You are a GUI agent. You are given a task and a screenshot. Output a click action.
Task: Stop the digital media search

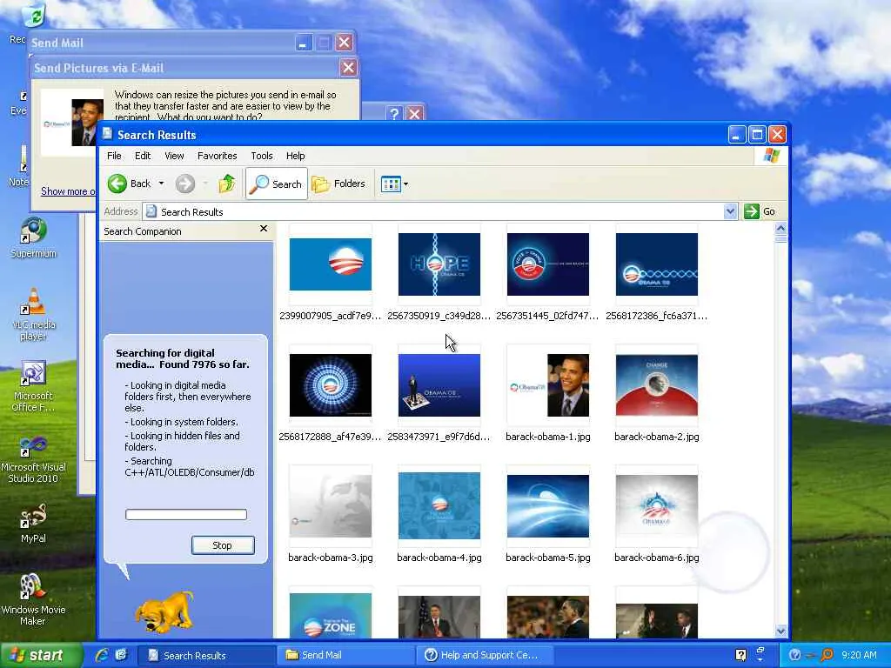click(x=223, y=545)
